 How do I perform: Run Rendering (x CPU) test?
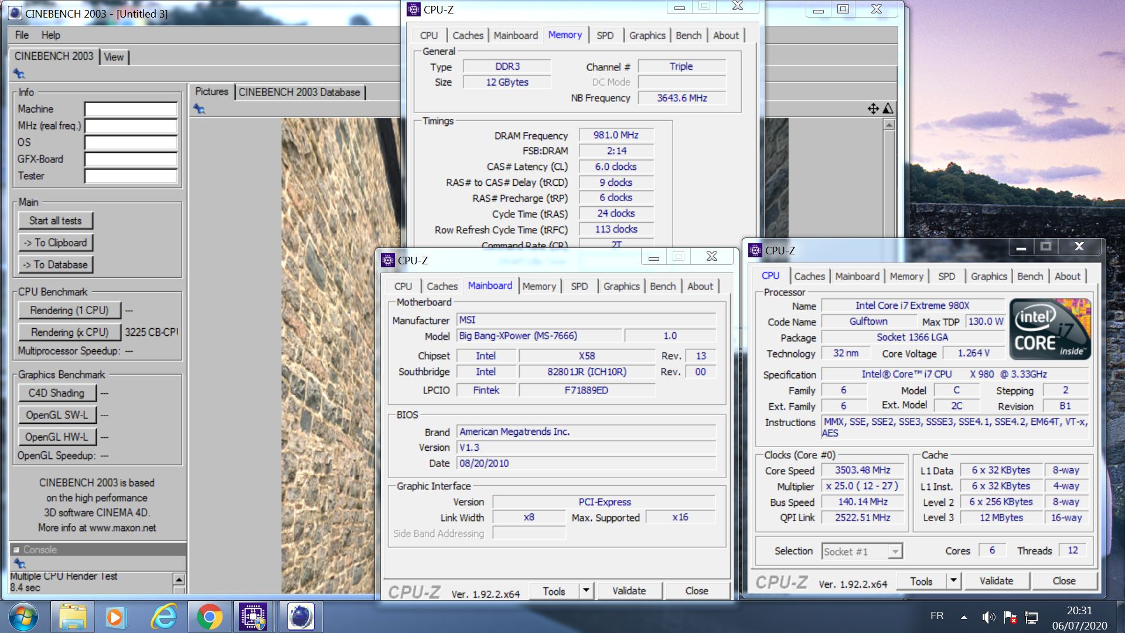click(70, 332)
